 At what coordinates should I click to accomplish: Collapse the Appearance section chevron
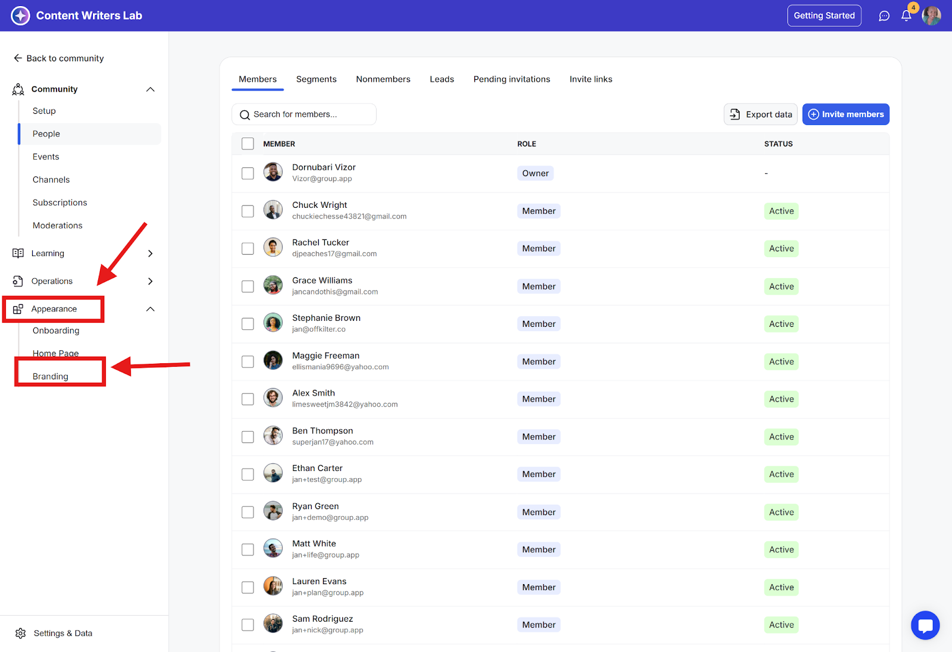151,309
